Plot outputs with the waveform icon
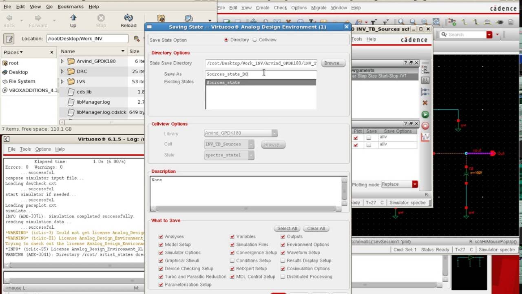The height and width of the screenshot is (294, 522). 425,137
